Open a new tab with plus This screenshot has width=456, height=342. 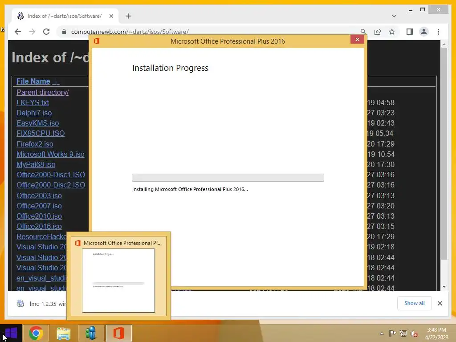click(x=128, y=16)
